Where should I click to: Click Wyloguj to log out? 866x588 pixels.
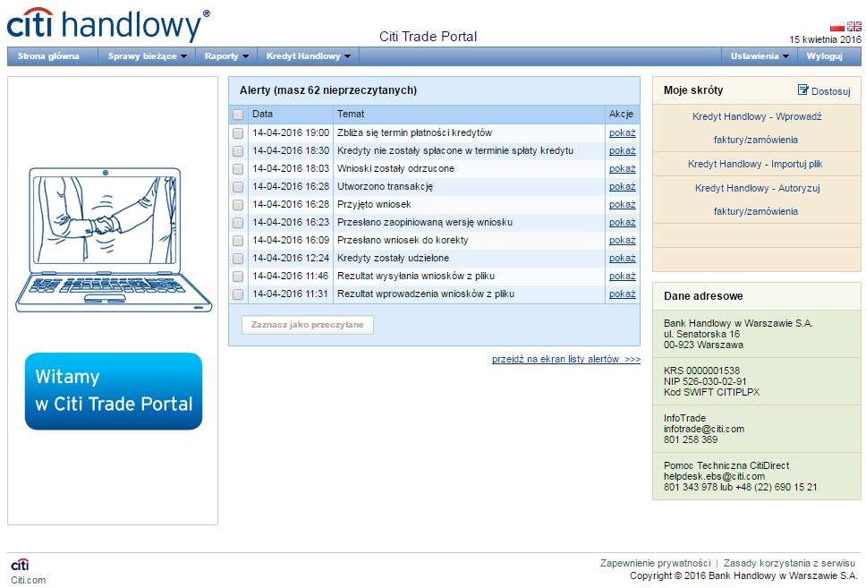coord(824,56)
